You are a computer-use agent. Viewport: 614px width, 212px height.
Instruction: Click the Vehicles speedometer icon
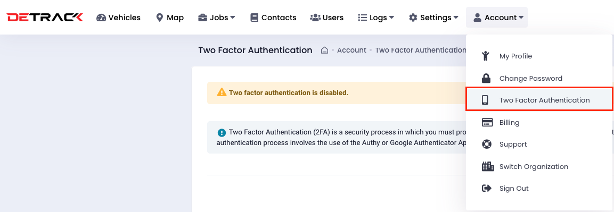point(101,18)
